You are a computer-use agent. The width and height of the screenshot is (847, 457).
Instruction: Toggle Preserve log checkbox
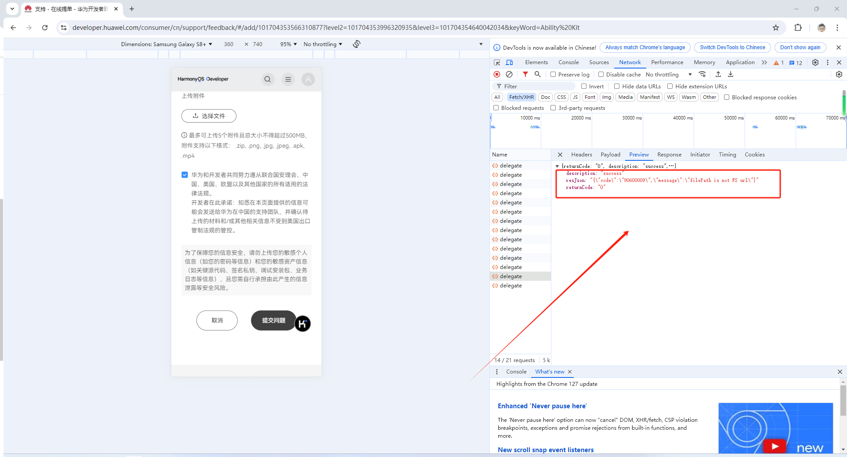[553, 74]
